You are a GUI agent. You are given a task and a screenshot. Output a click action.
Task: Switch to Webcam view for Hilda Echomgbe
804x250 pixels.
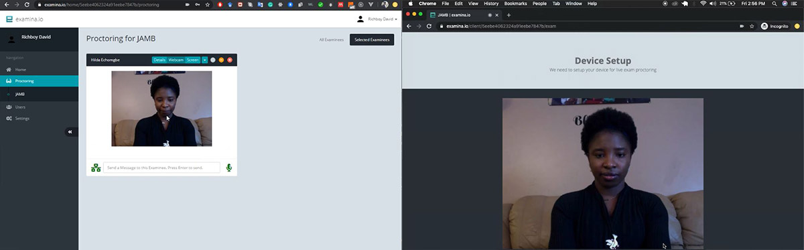pyautogui.click(x=176, y=60)
